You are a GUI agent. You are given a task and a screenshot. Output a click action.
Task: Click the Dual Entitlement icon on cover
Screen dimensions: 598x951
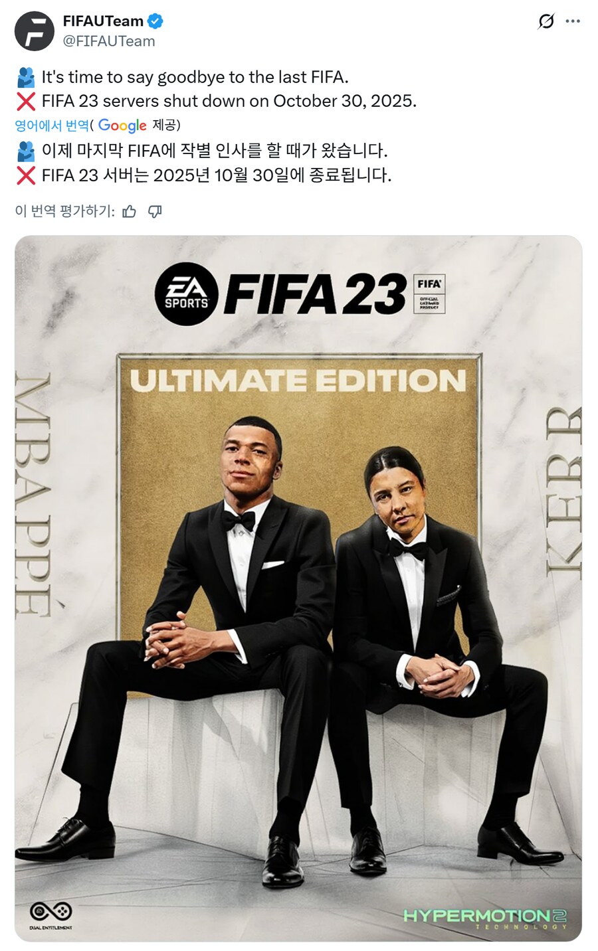point(50,916)
